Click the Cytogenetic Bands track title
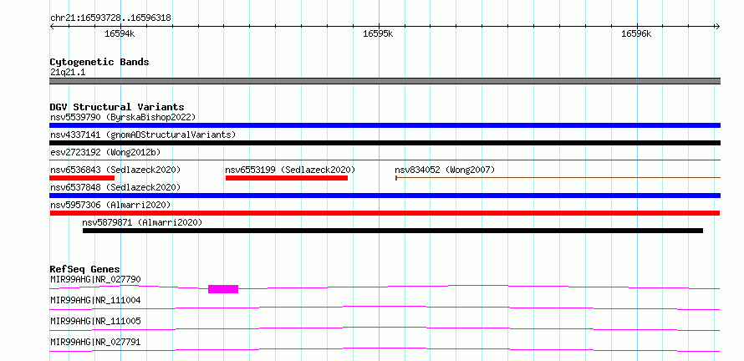This screenshot has width=744, height=361. pyautogui.click(x=99, y=62)
